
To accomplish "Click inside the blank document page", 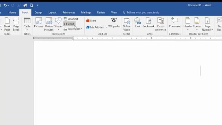I will pos(128,83).
